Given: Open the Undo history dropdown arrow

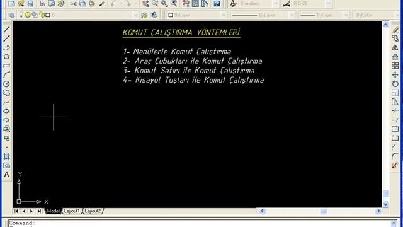Looking at the screenshot, I should tap(122, 3).
